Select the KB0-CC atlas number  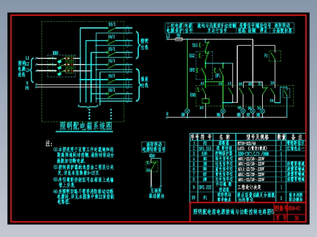(x=294, y=208)
